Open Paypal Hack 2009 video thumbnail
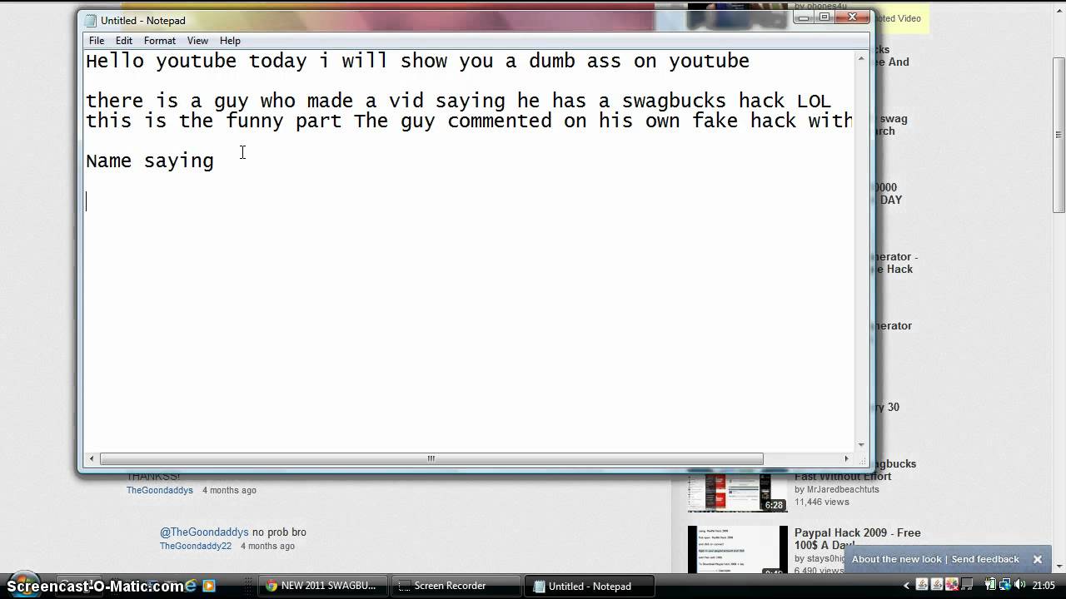Image resolution: width=1066 pixels, height=599 pixels. click(x=737, y=549)
